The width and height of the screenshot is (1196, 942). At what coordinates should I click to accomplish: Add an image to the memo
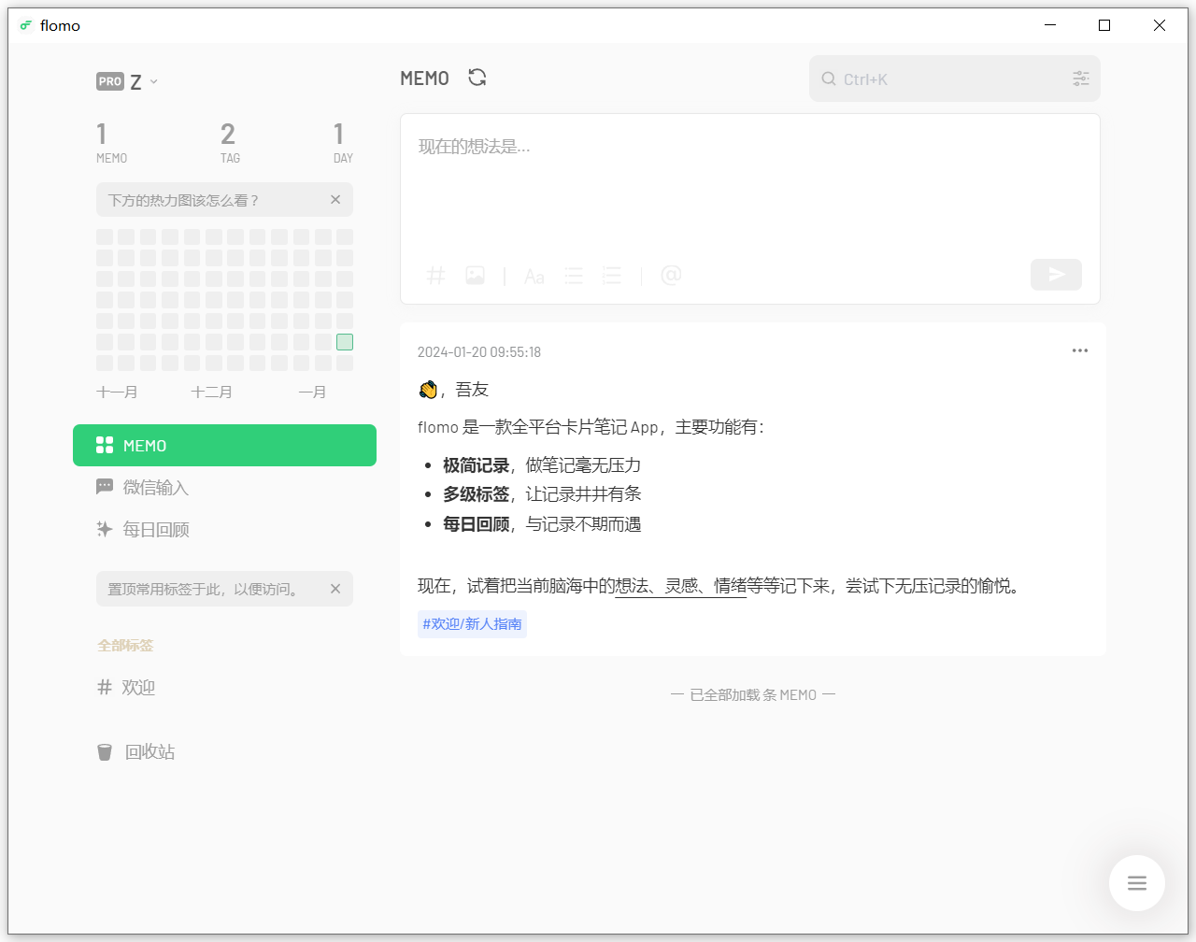476,275
